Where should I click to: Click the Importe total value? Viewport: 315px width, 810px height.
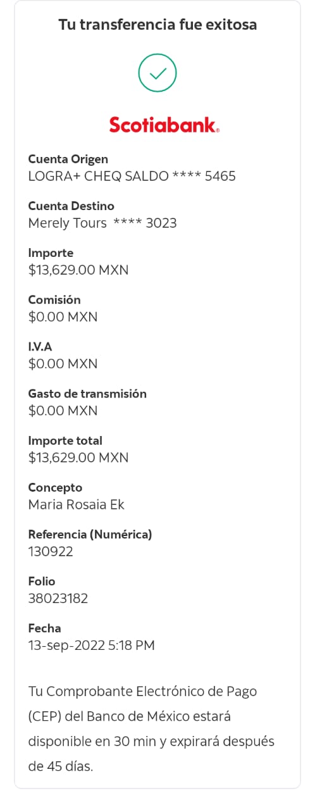[x=78, y=458]
